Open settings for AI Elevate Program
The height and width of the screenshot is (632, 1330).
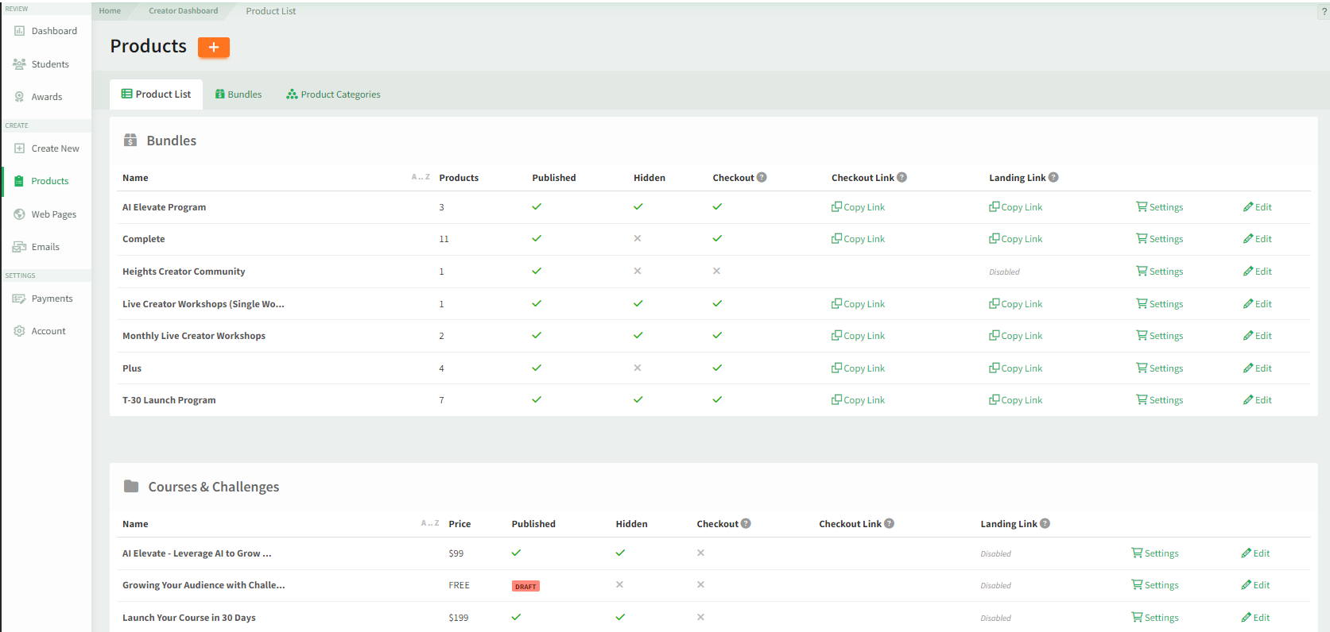click(1160, 207)
